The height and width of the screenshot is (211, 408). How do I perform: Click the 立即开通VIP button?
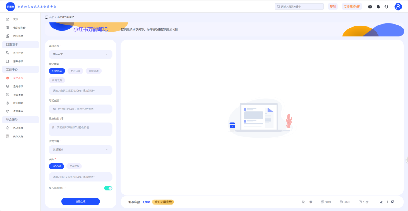352,6
